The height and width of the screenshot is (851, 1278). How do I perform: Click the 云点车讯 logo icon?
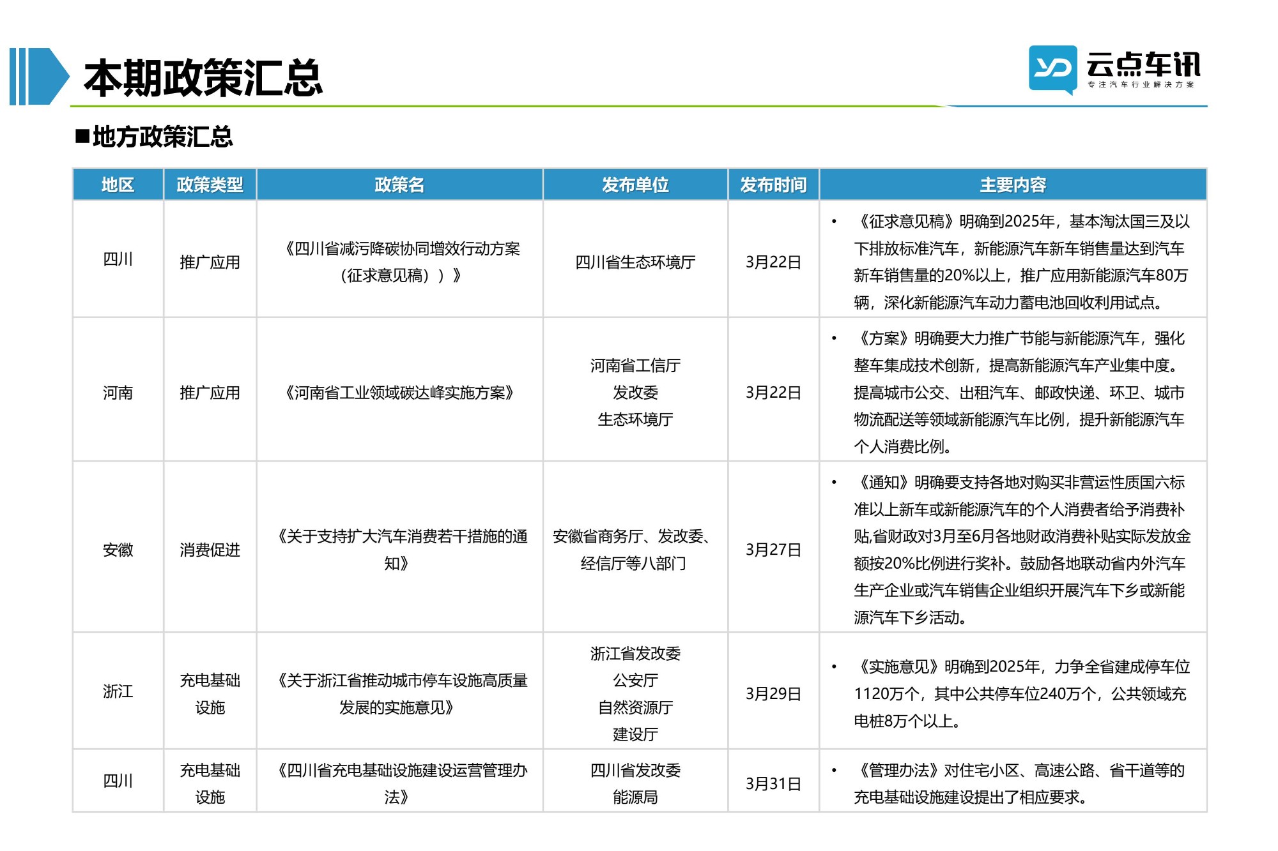pyautogui.click(x=1052, y=70)
